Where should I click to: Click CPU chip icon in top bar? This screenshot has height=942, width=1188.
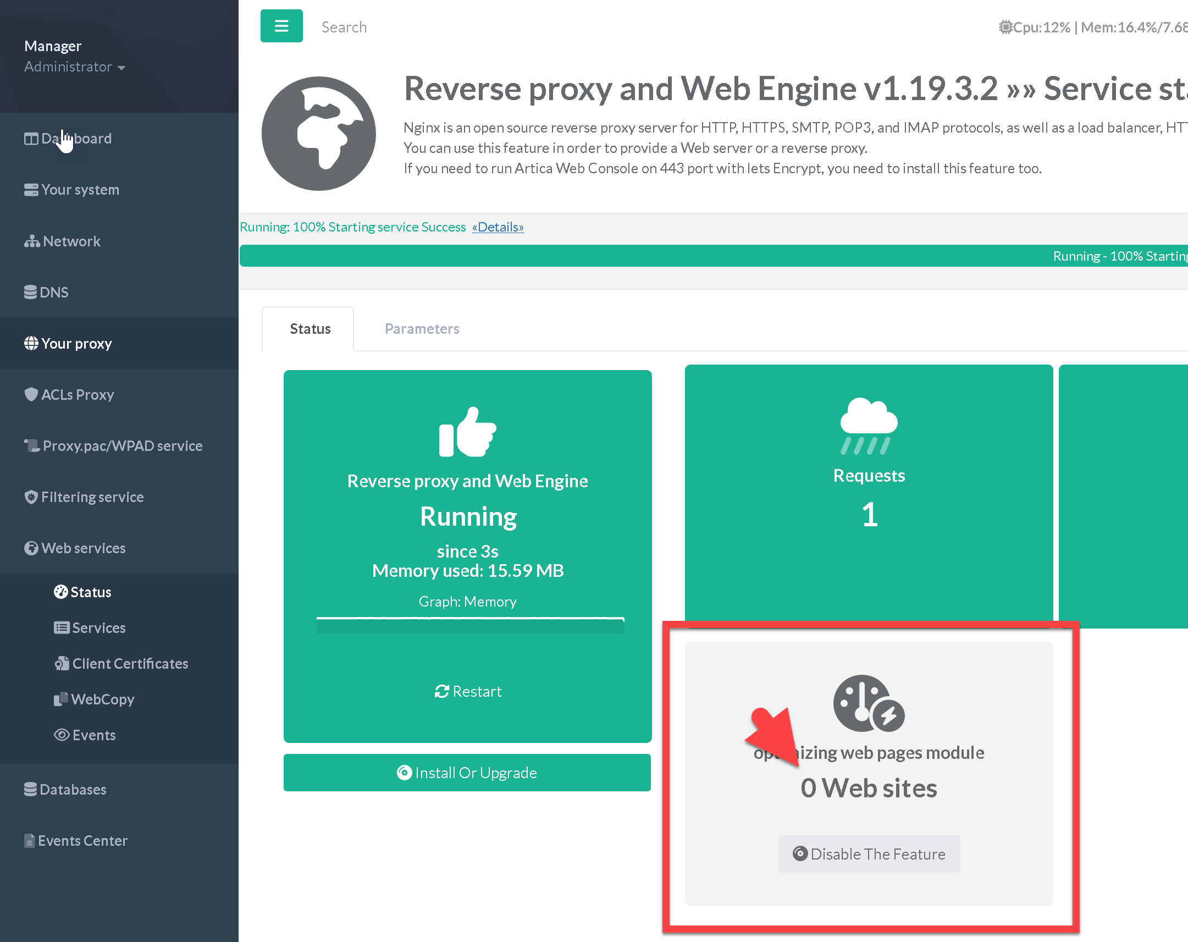pyautogui.click(x=1005, y=27)
